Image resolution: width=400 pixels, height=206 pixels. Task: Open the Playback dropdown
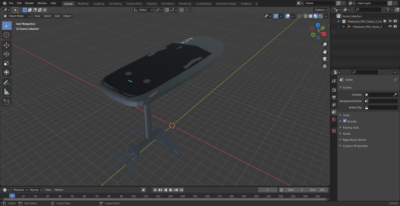[x=20, y=190]
